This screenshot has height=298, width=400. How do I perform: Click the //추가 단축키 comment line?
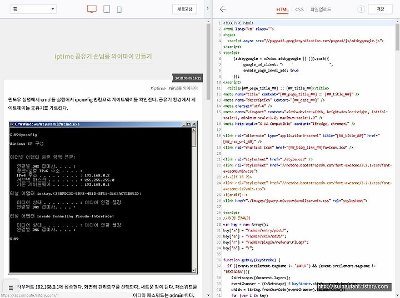pyautogui.click(x=237, y=218)
